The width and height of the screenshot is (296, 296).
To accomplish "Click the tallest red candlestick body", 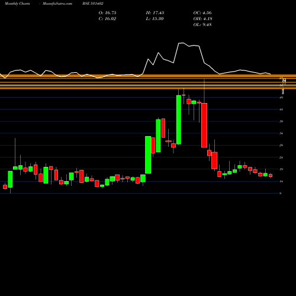I will [204, 126].
